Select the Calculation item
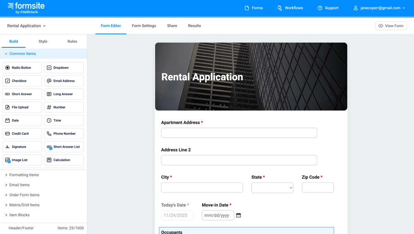414x234 pixels. tap(63, 160)
